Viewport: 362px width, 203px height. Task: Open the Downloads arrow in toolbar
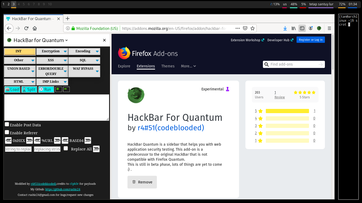tap(285, 28)
